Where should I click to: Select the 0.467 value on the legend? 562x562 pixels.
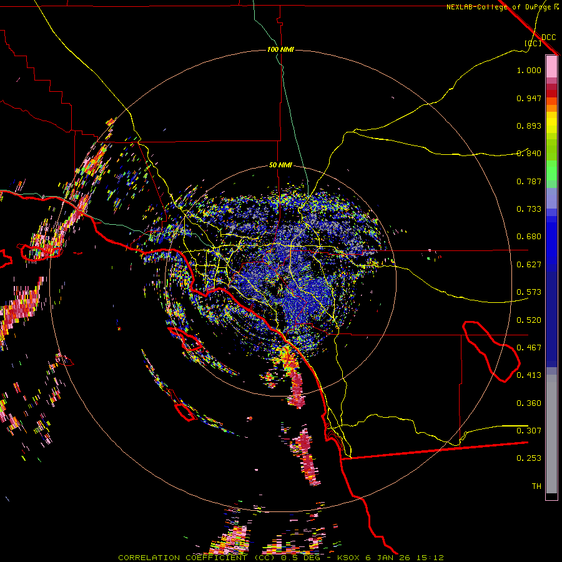click(529, 348)
